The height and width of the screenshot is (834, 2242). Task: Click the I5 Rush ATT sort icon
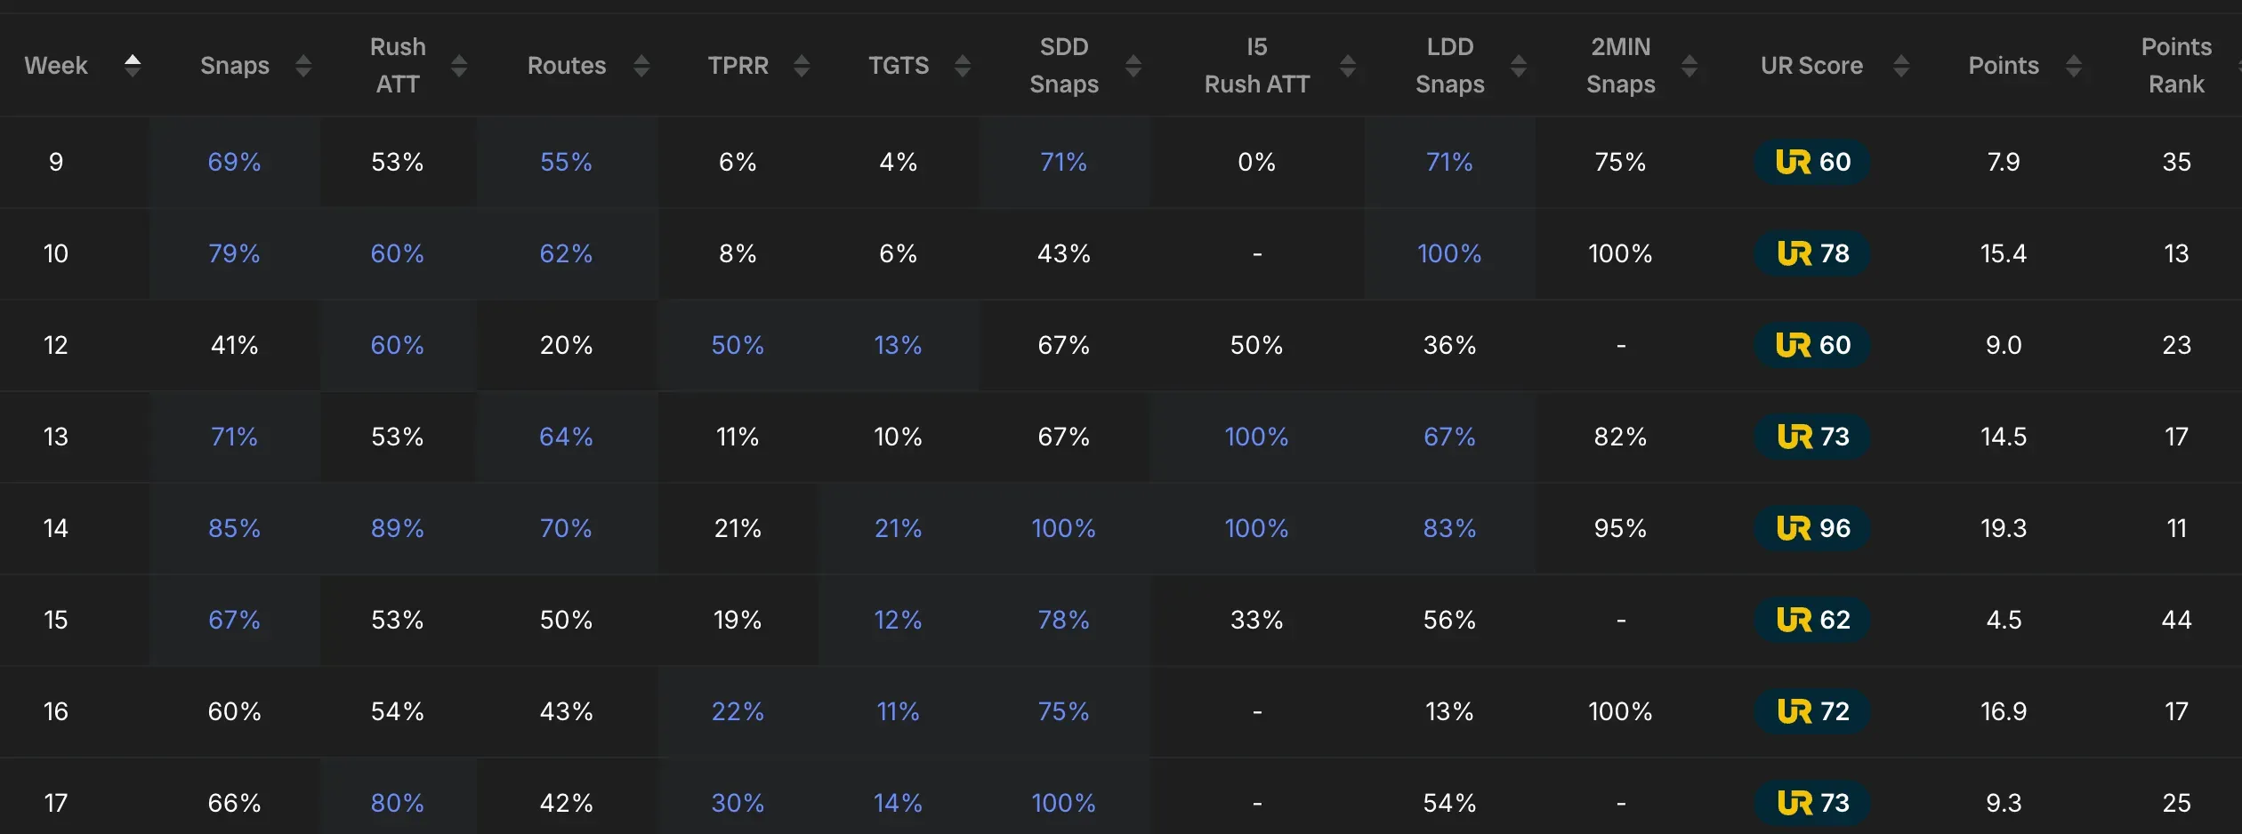pyautogui.click(x=1348, y=65)
